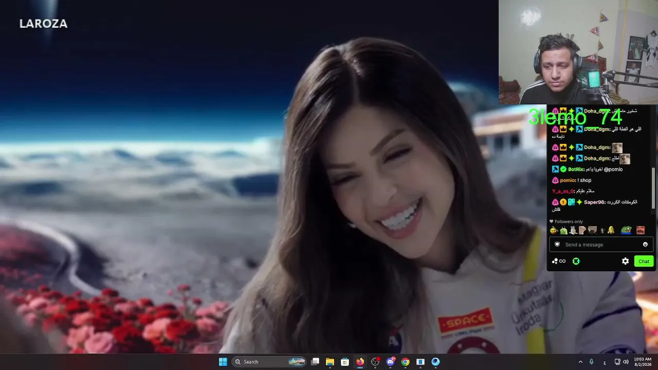Image resolution: width=658 pixels, height=370 pixels.
Task: Click BotRix's green verified badge
Action: click(563, 170)
